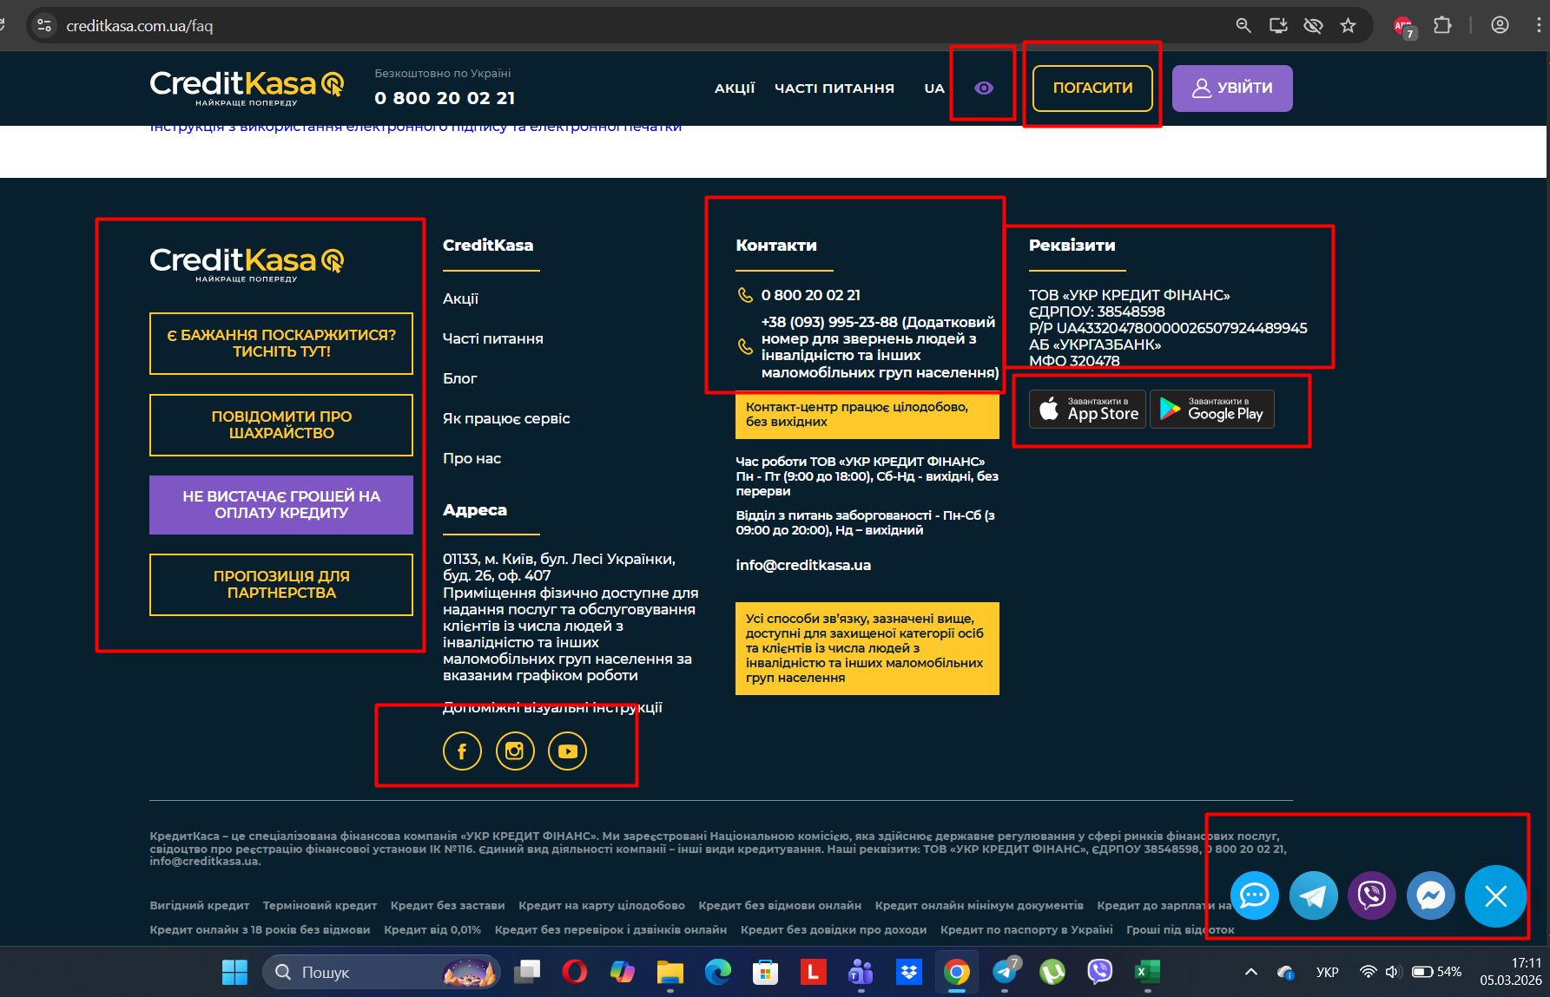The height and width of the screenshot is (997, 1550).
Task: Contact support through the Telegram widget icon
Action: click(1313, 895)
